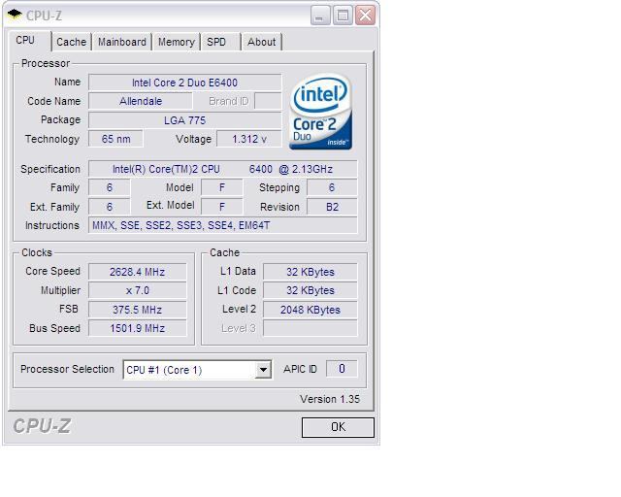Image resolution: width=621 pixels, height=497 pixels.
Task: Click the L1 Data value 32 KBytes
Action: pyautogui.click(x=310, y=272)
